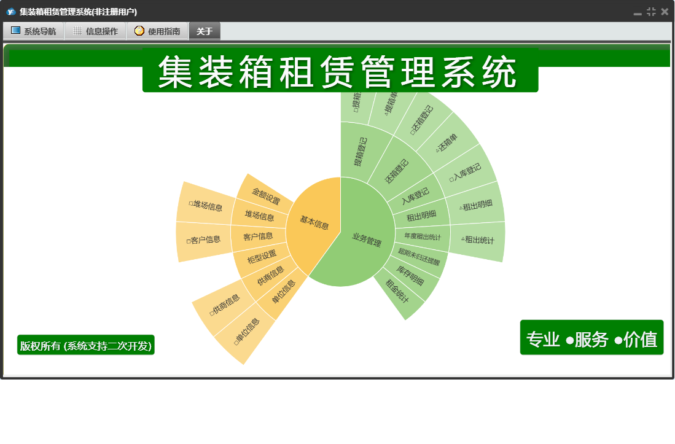Open the 库存明细 segment
675x444 pixels.
410,275
